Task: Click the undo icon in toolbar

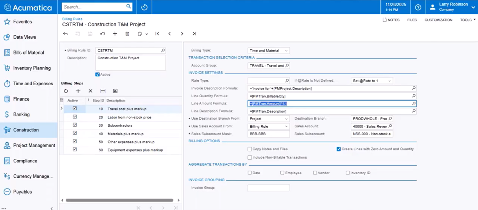Action: click(x=103, y=34)
